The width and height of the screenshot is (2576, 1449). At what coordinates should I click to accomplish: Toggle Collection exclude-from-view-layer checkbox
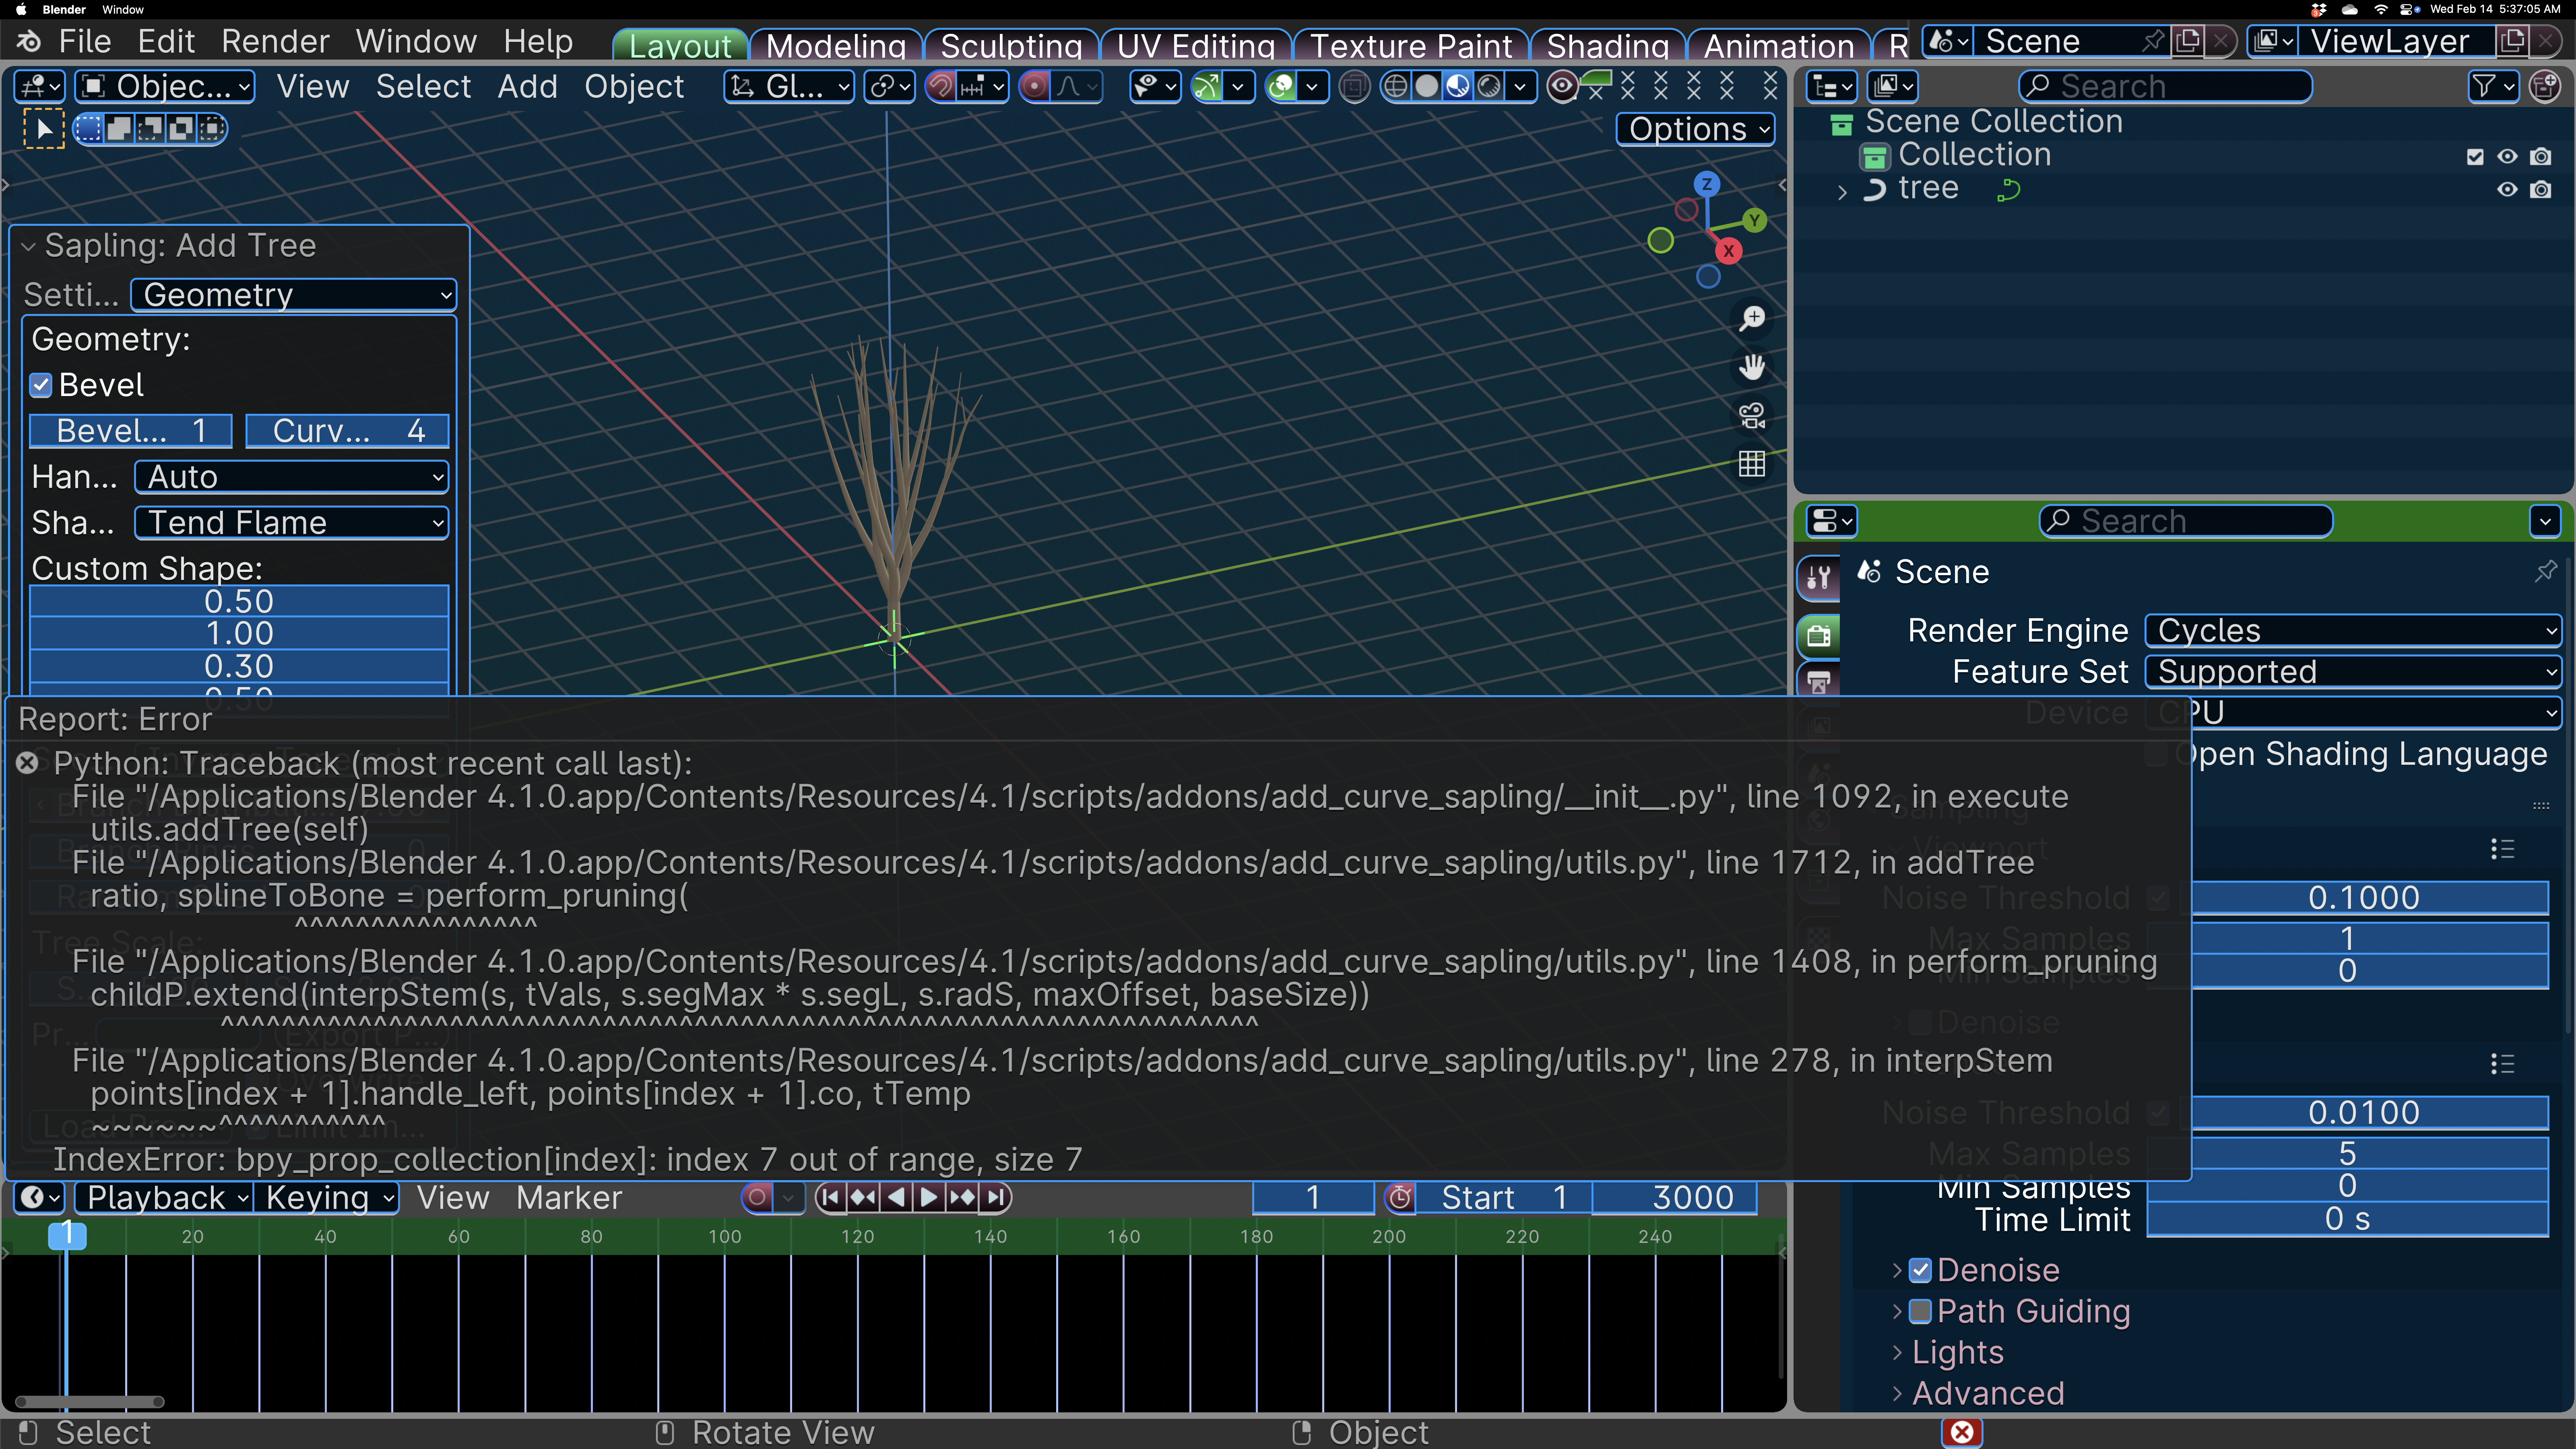tap(2475, 157)
